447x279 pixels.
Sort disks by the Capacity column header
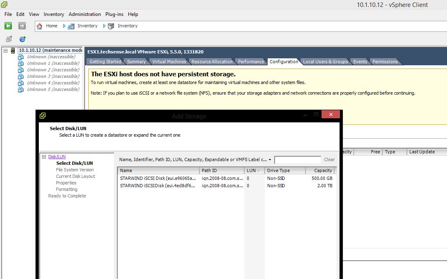[320, 170]
